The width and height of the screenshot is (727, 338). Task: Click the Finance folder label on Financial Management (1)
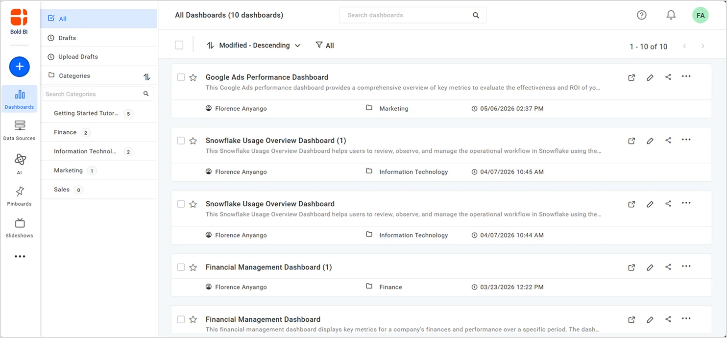[x=390, y=287]
